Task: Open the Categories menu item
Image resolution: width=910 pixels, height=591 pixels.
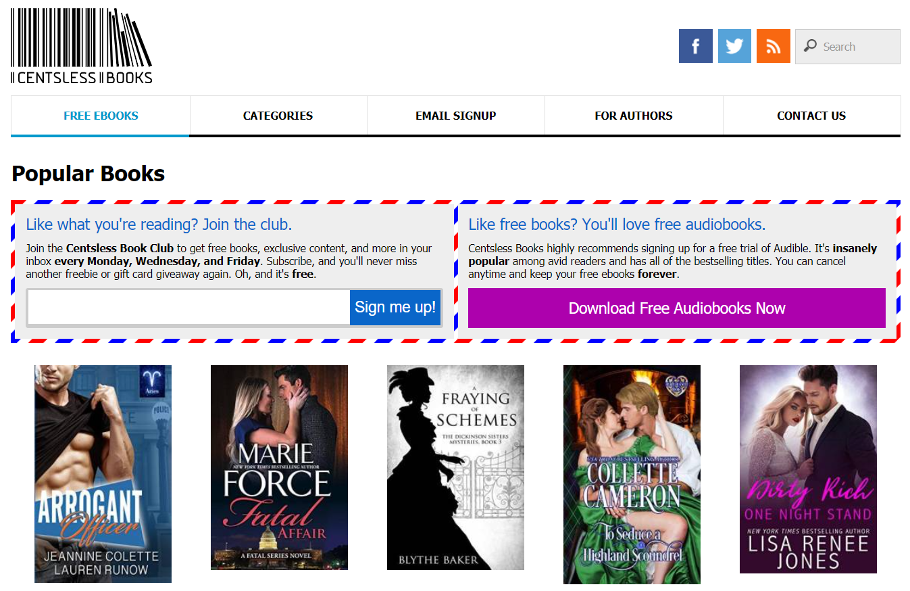Action: pos(278,116)
